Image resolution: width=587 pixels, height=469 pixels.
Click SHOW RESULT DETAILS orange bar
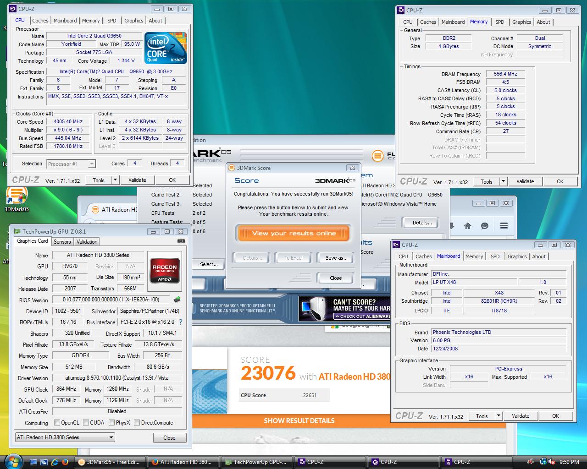click(299, 420)
